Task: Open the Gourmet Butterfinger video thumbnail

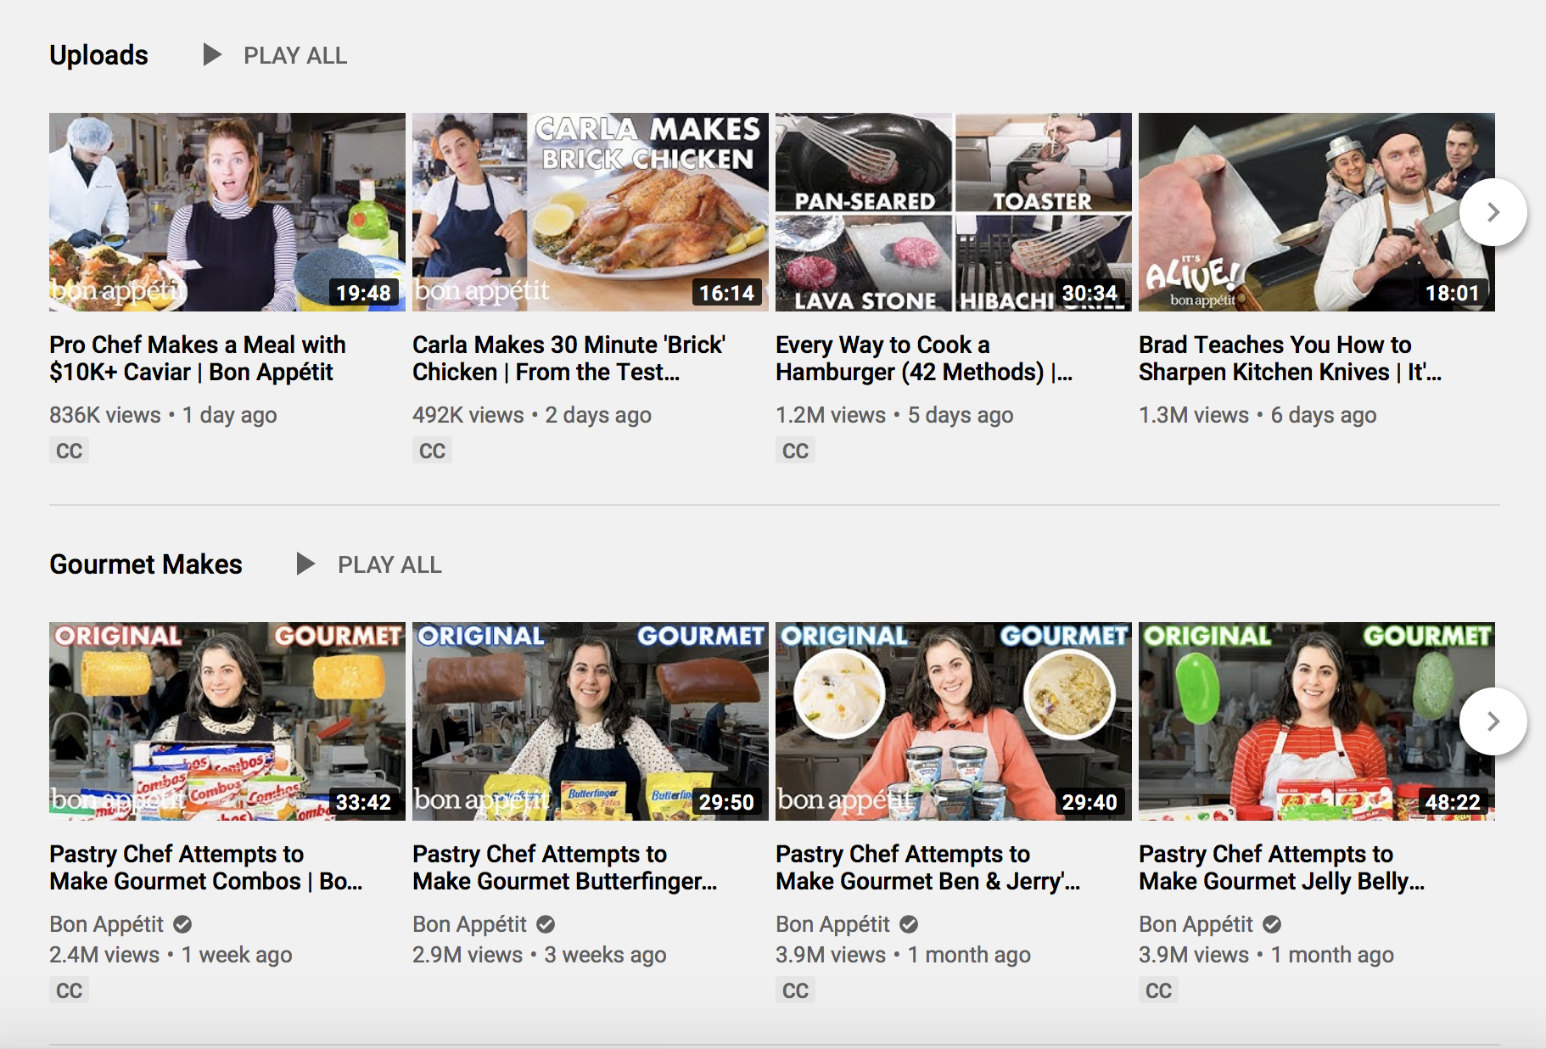Action: pyautogui.click(x=591, y=721)
